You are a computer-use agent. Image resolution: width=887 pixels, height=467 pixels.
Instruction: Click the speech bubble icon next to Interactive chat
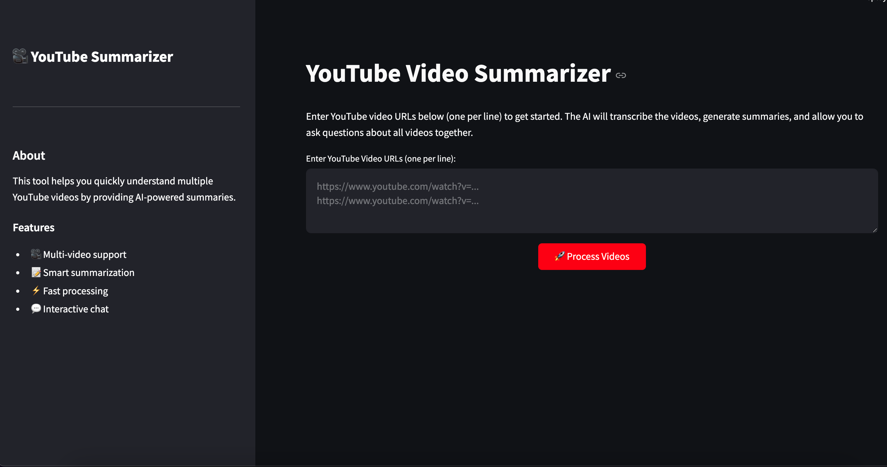click(36, 309)
